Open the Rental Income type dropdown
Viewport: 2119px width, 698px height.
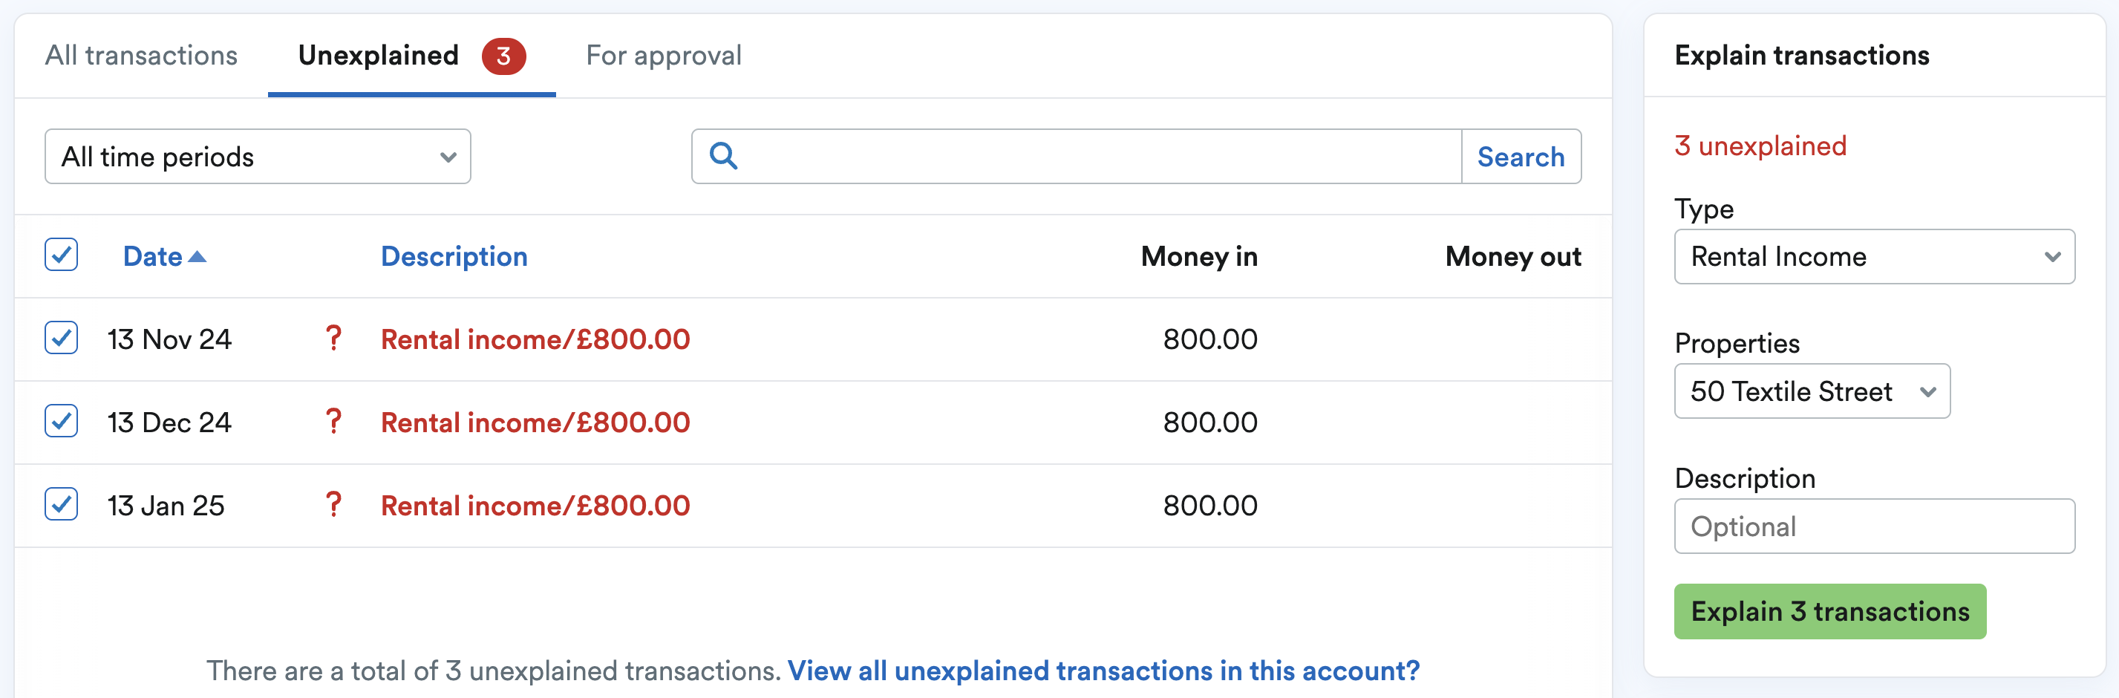(x=1874, y=257)
